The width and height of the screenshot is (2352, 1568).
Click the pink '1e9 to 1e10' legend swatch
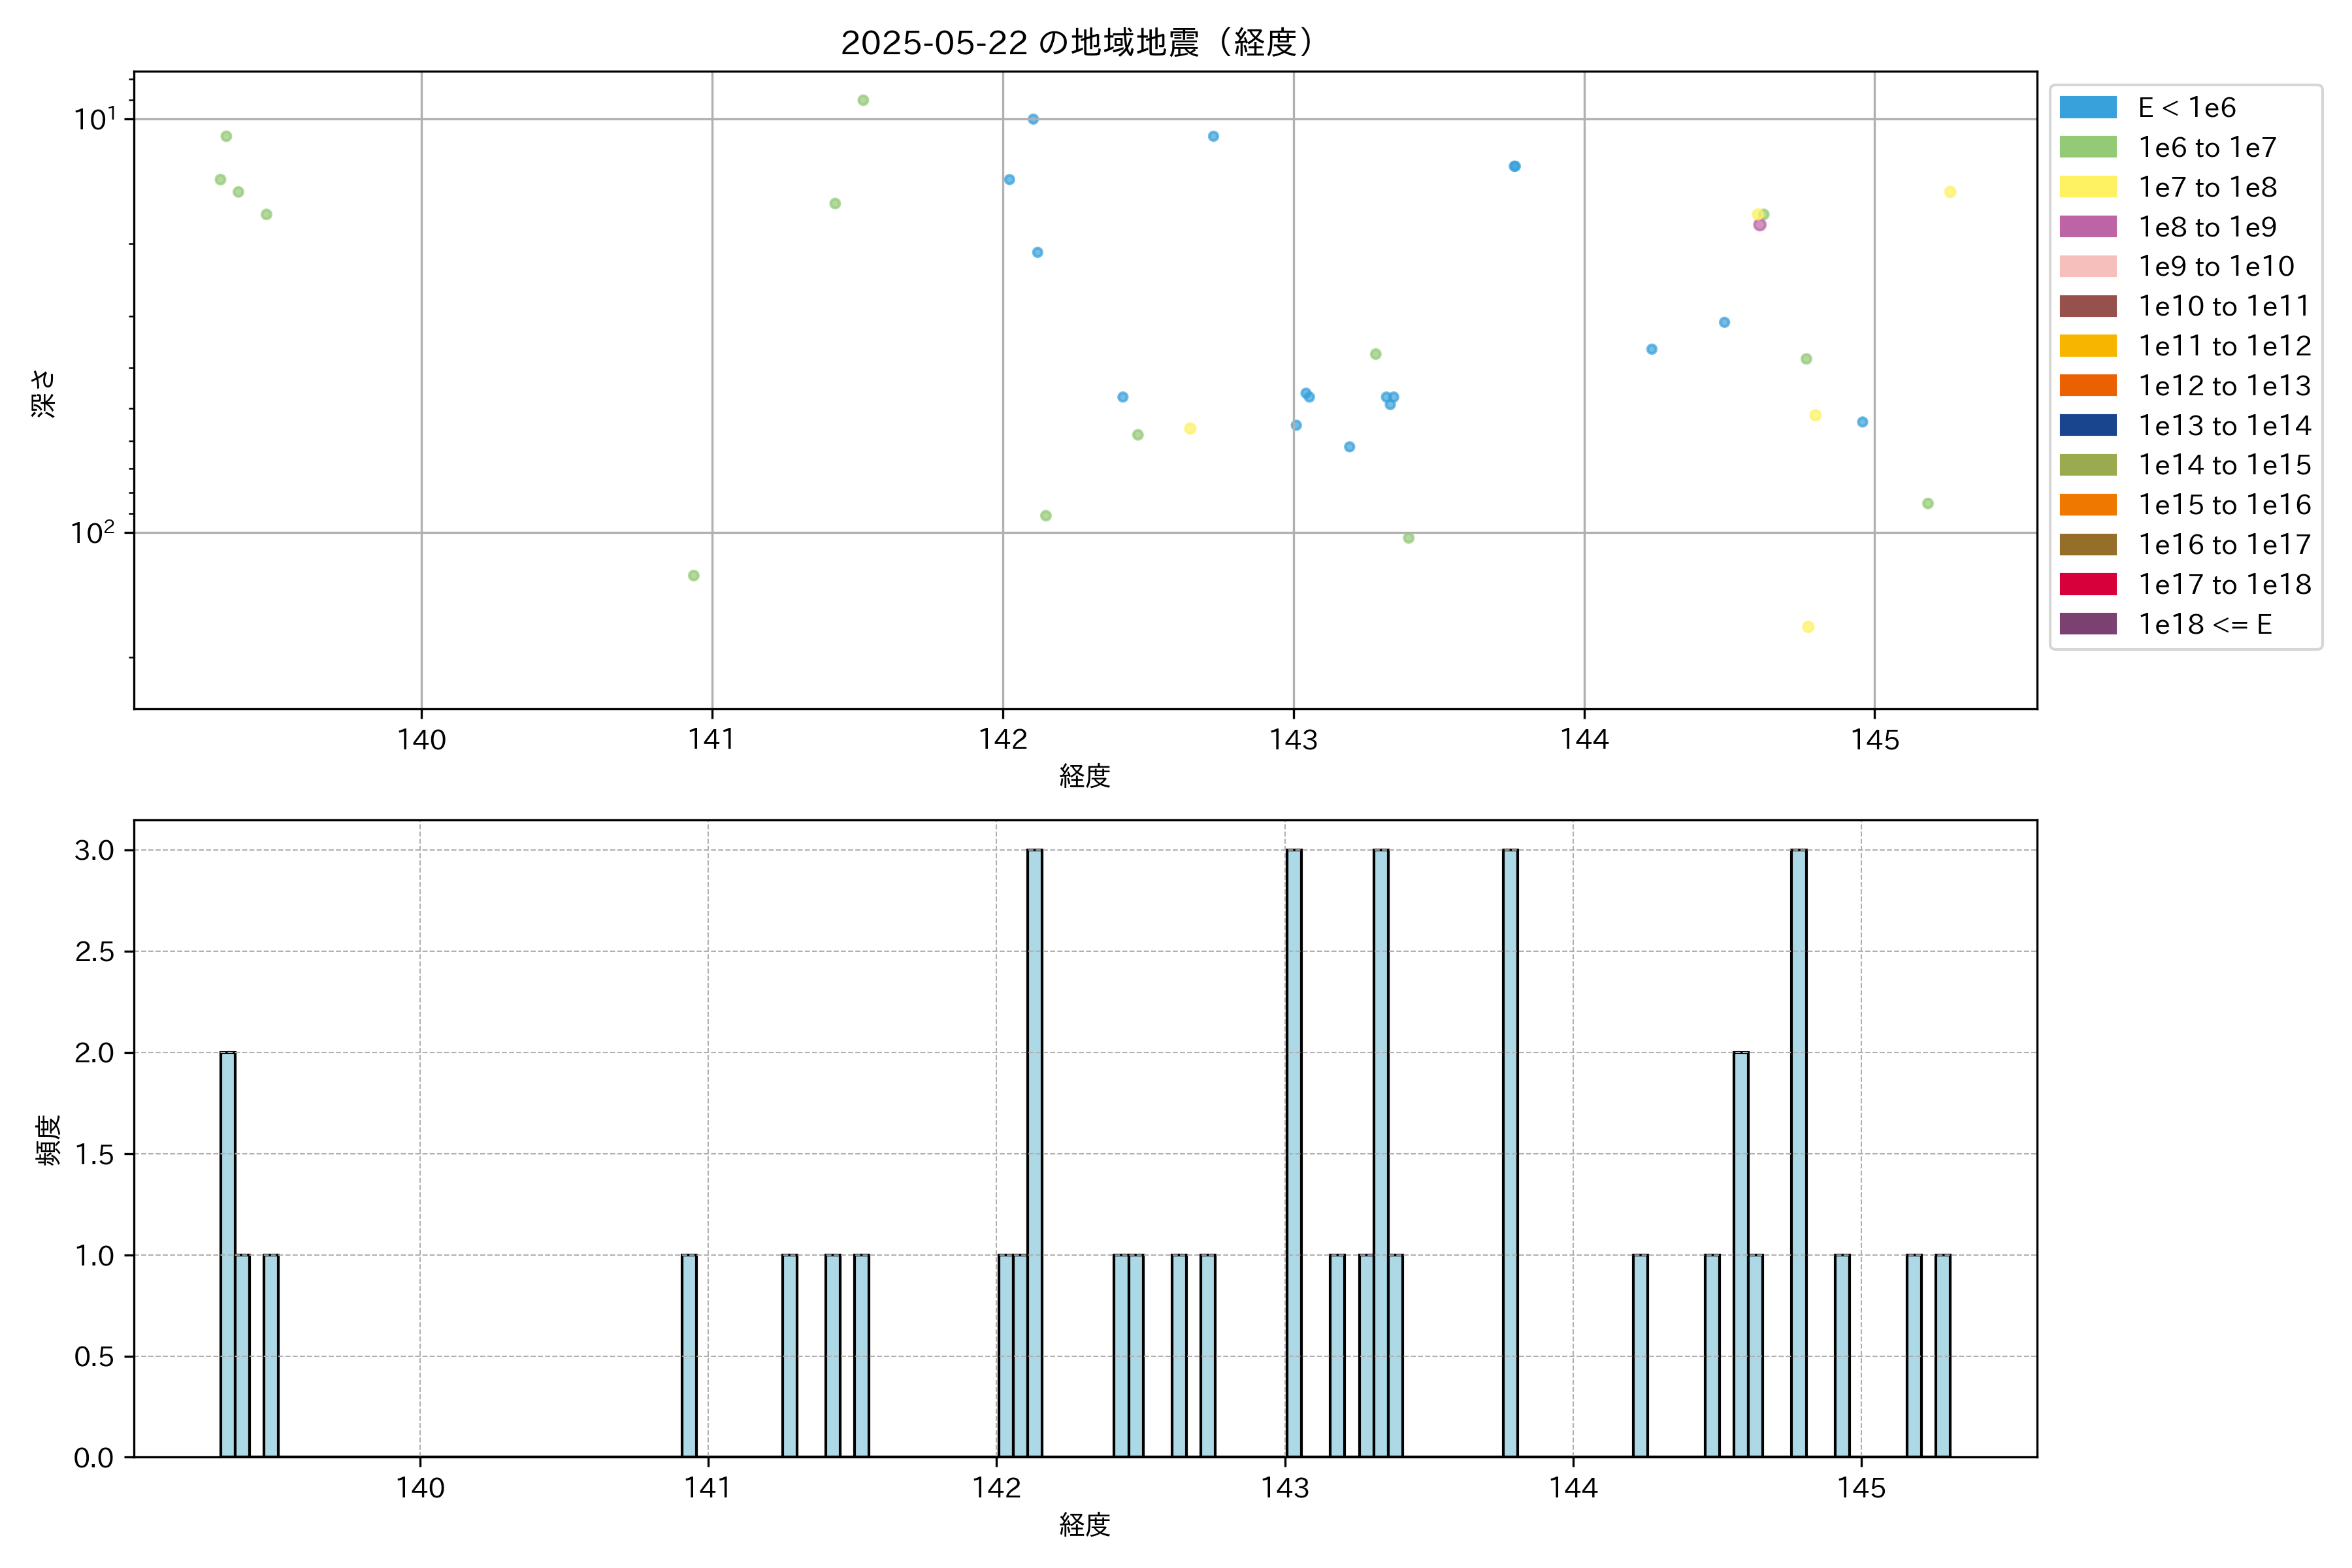point(2088,266)
